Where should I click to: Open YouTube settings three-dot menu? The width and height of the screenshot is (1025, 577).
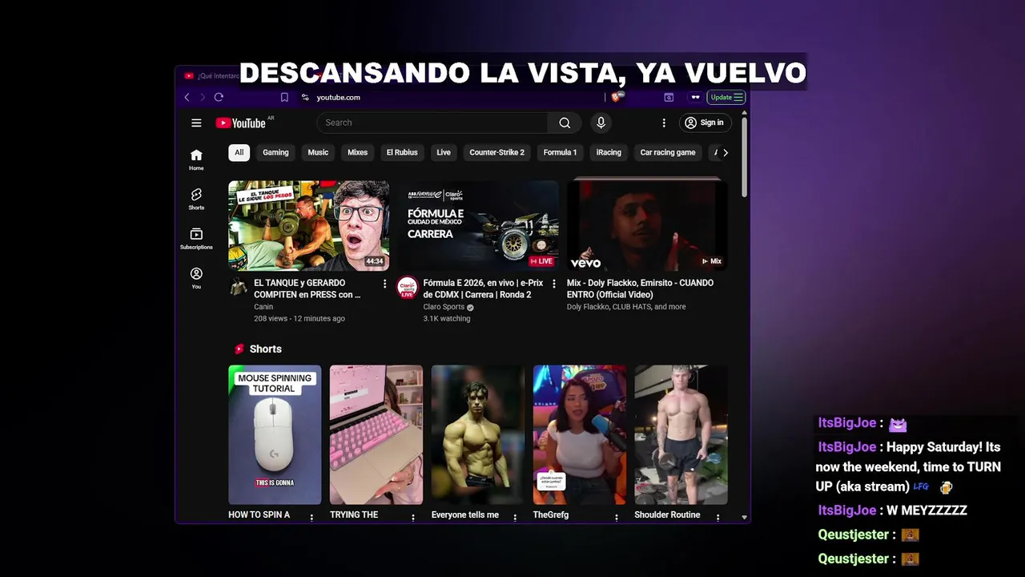664,123
